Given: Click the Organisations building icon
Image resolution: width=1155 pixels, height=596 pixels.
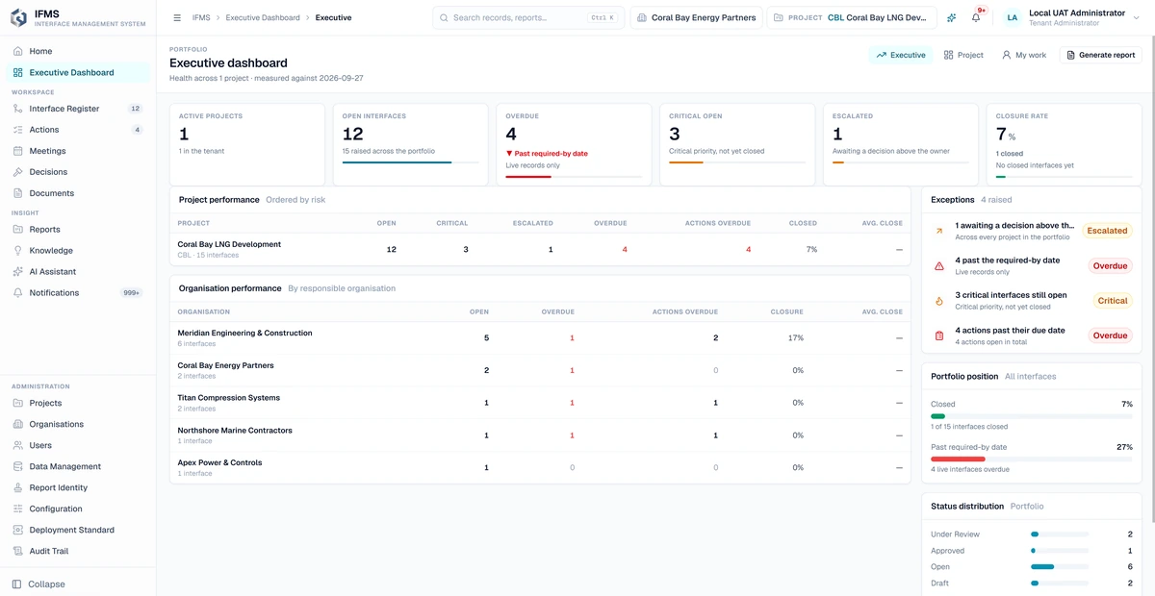Looking at the screenshot, I should tap(18, 424).
